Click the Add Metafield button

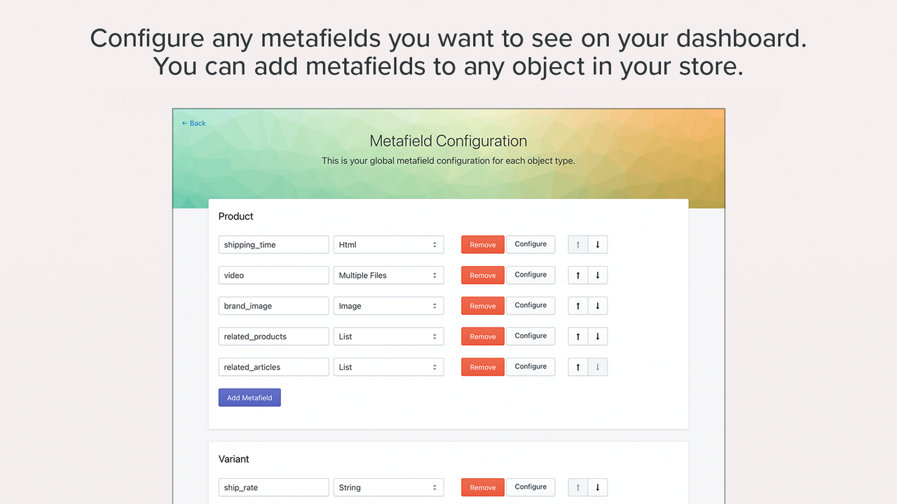[249, 397]
